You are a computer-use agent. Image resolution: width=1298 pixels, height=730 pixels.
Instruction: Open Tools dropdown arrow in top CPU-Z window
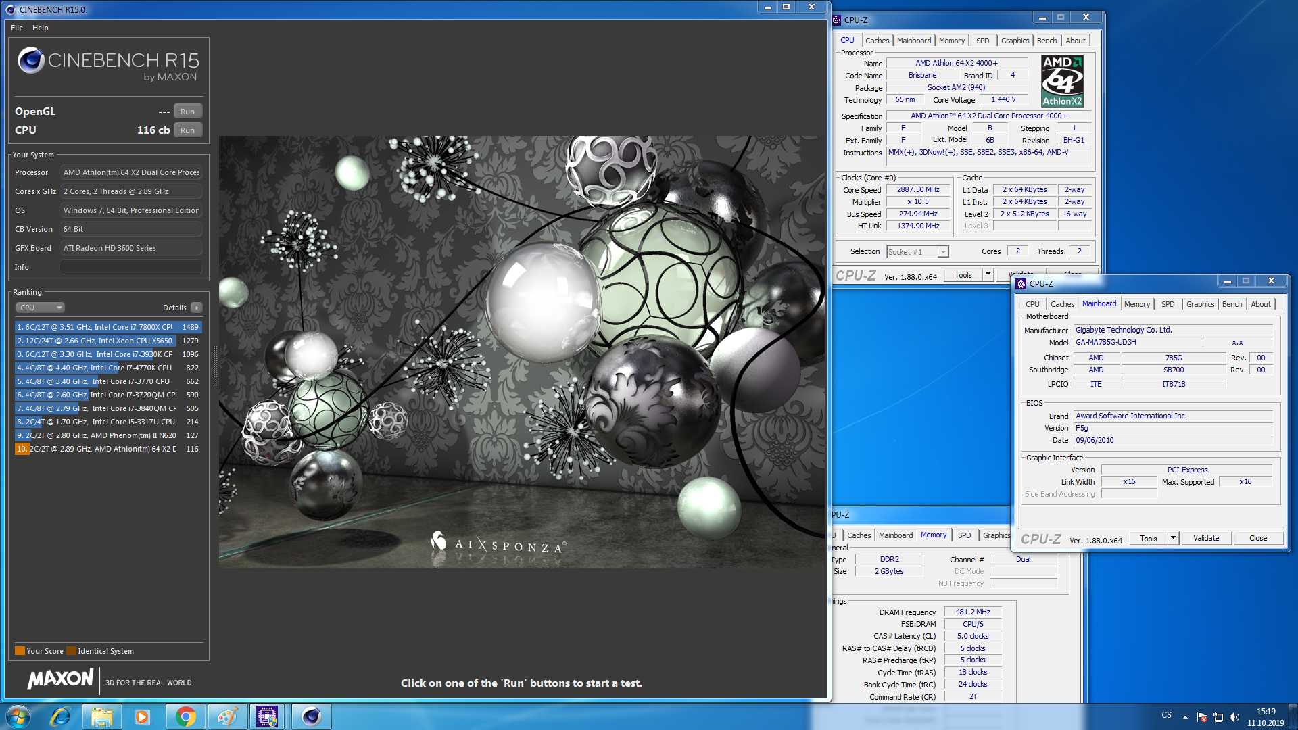tap(988, 275)
